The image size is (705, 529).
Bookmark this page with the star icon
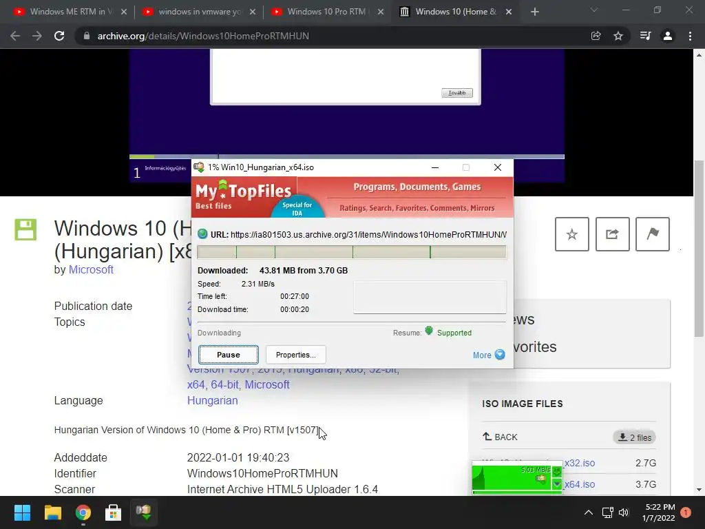618,36
